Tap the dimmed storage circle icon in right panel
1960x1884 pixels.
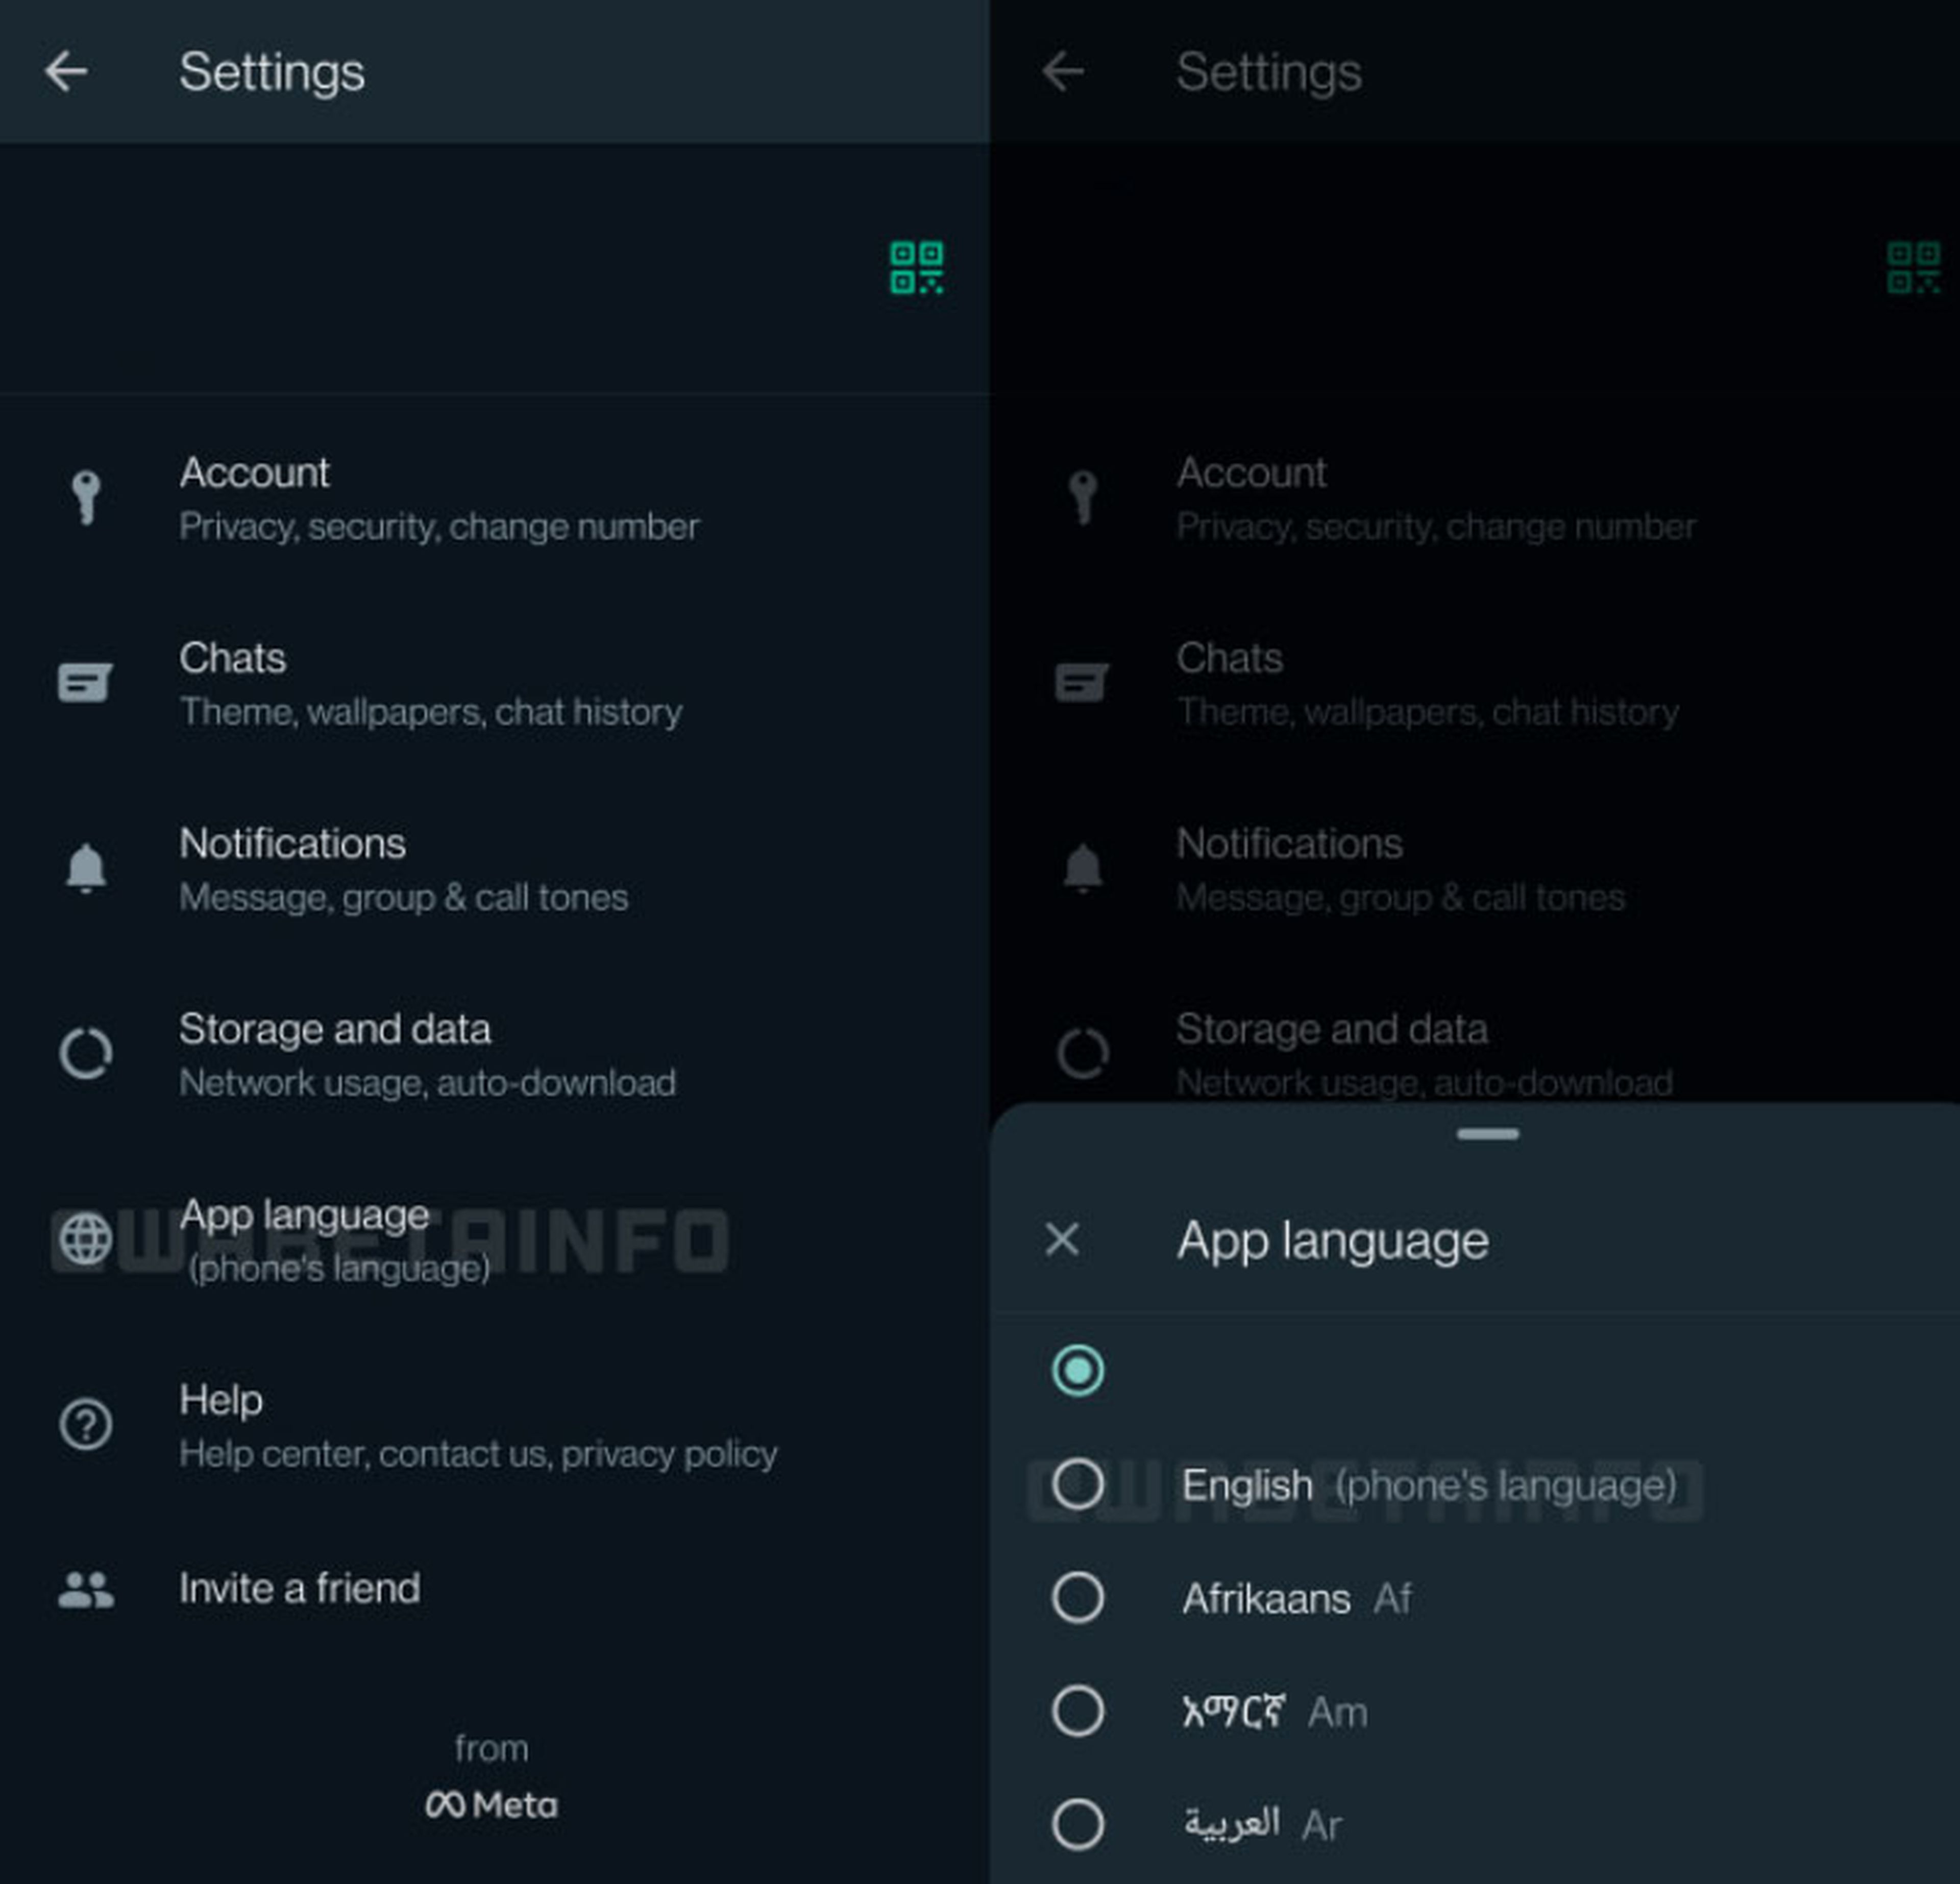click(x=1083, y=1053)
